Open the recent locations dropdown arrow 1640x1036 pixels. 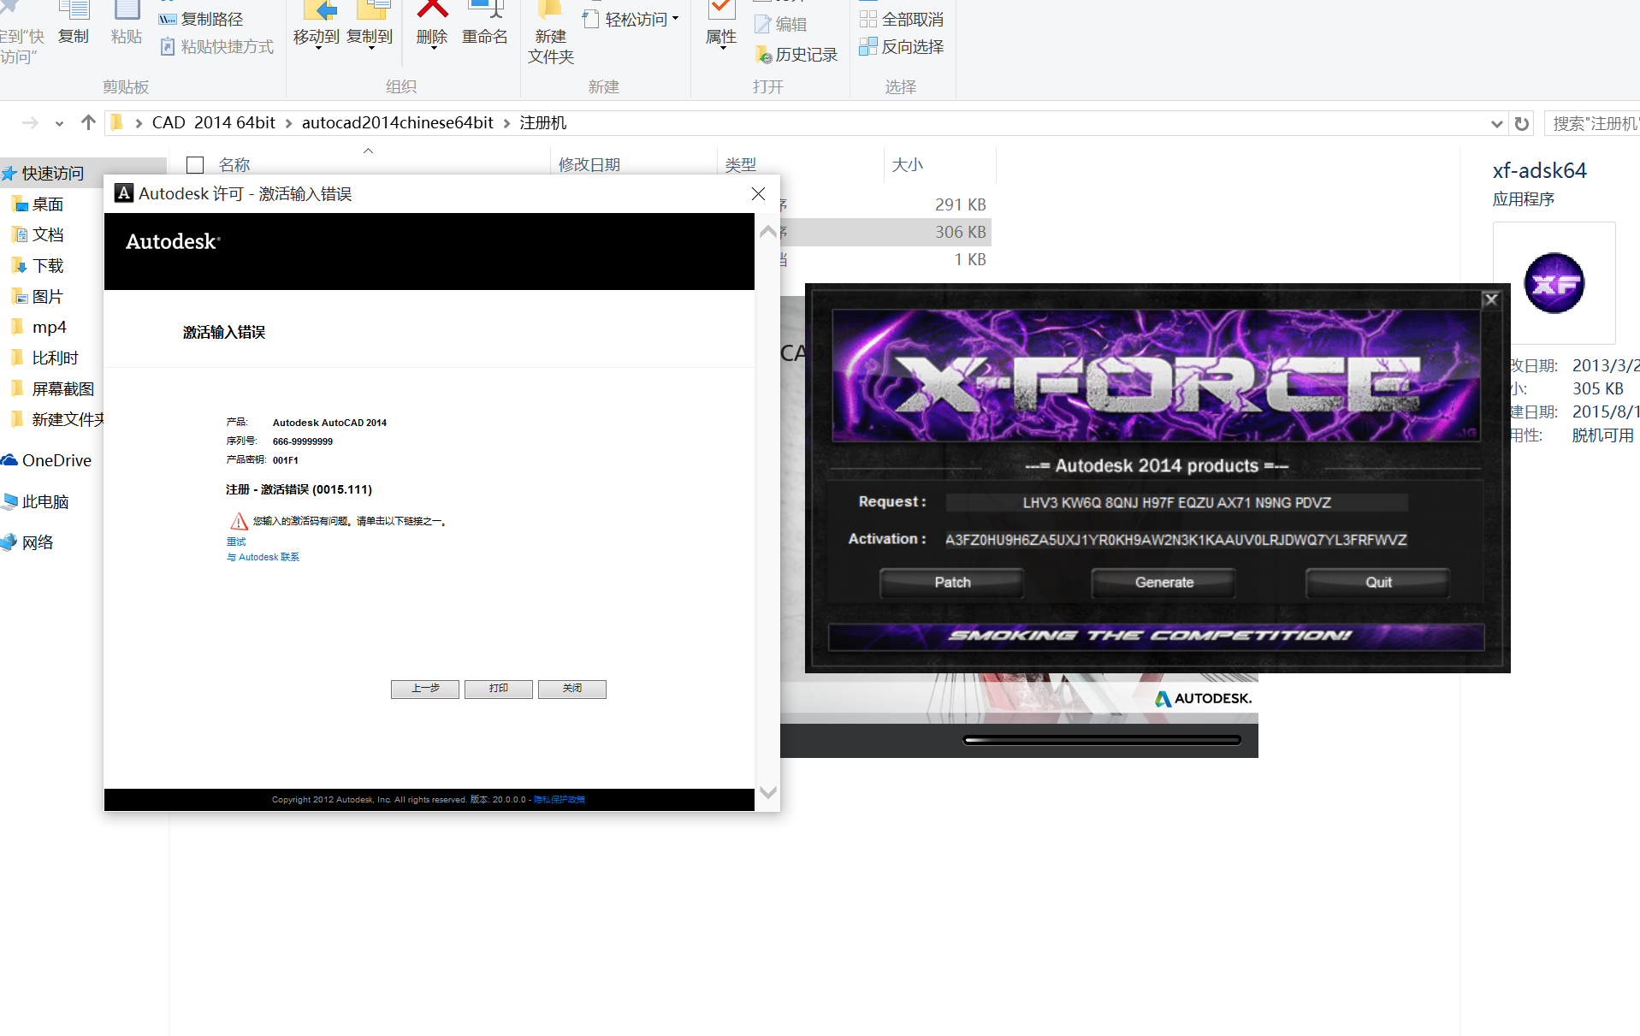59,123
